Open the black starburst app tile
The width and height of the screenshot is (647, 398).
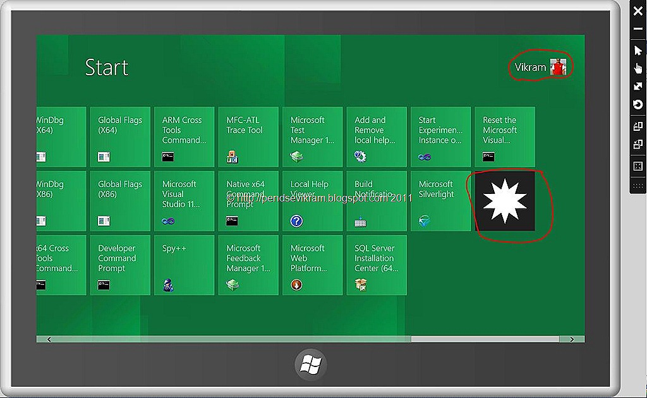click(505, 201)
